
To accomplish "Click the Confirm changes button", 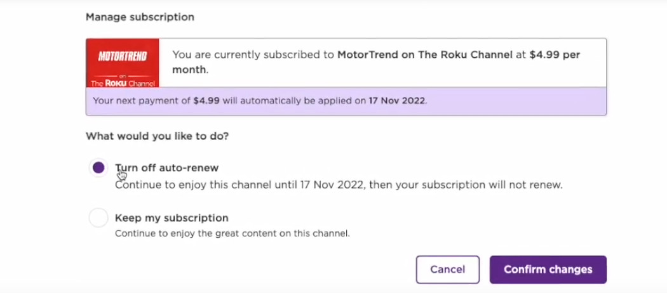I will coord(548,270).
